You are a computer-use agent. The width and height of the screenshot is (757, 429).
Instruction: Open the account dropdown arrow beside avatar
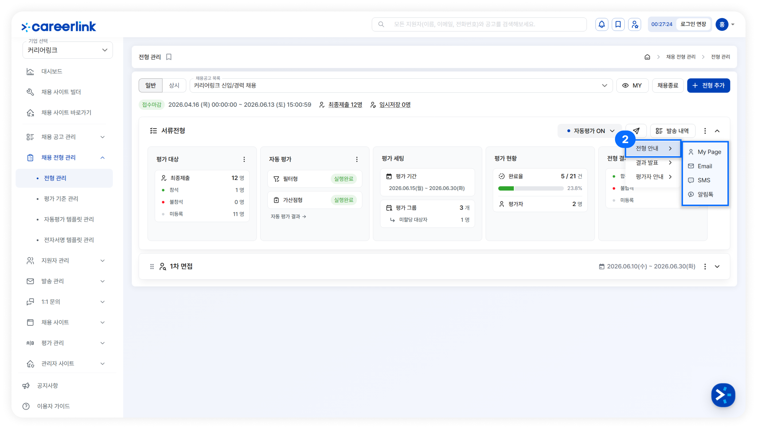[x=733, y=24]
